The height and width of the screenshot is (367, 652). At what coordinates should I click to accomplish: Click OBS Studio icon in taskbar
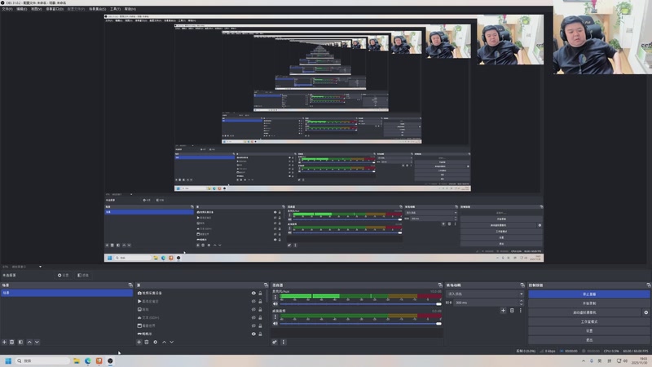pos(110,360)
